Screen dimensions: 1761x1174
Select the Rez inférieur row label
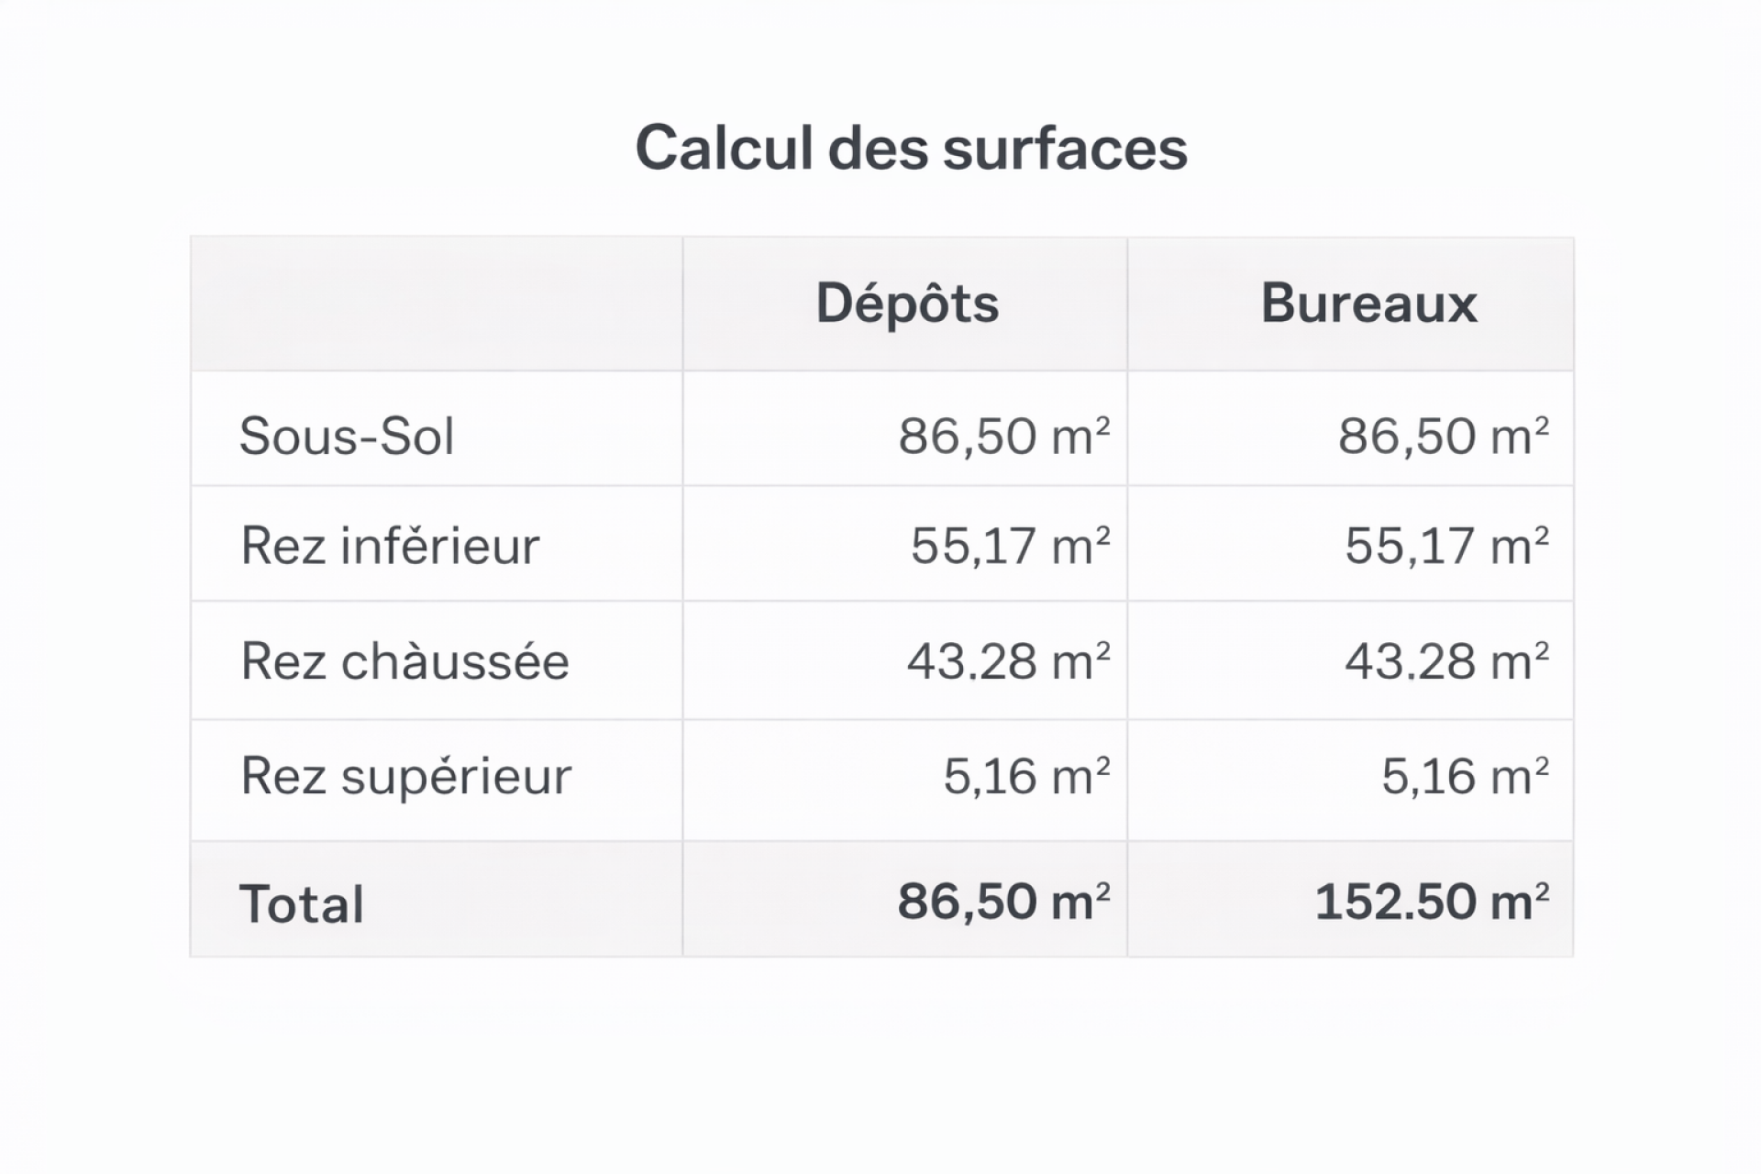[390, 546]
